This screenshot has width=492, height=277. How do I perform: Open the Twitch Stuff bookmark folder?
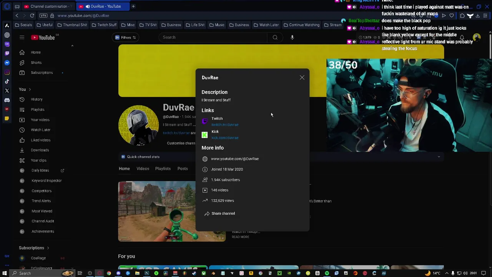(x=104, y=25)
